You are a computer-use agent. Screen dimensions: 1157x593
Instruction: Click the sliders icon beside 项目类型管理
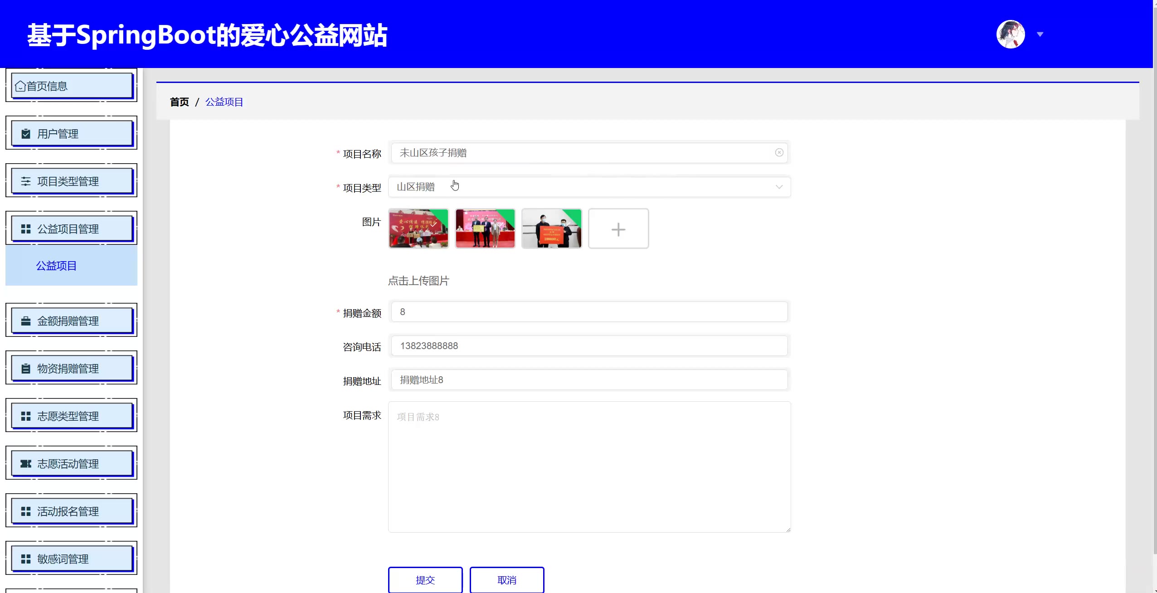(26, 181)
